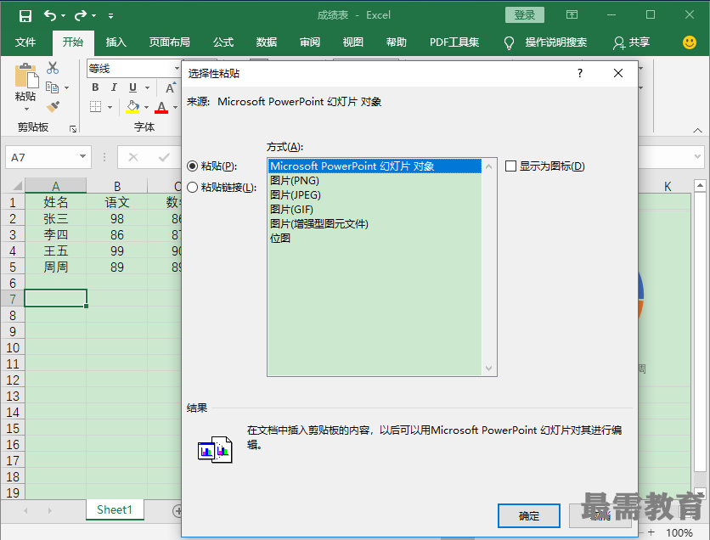Viewport: 710px width, 540px height.
Task: Open the Borders dropdown arrow
Action: (110, 107)
